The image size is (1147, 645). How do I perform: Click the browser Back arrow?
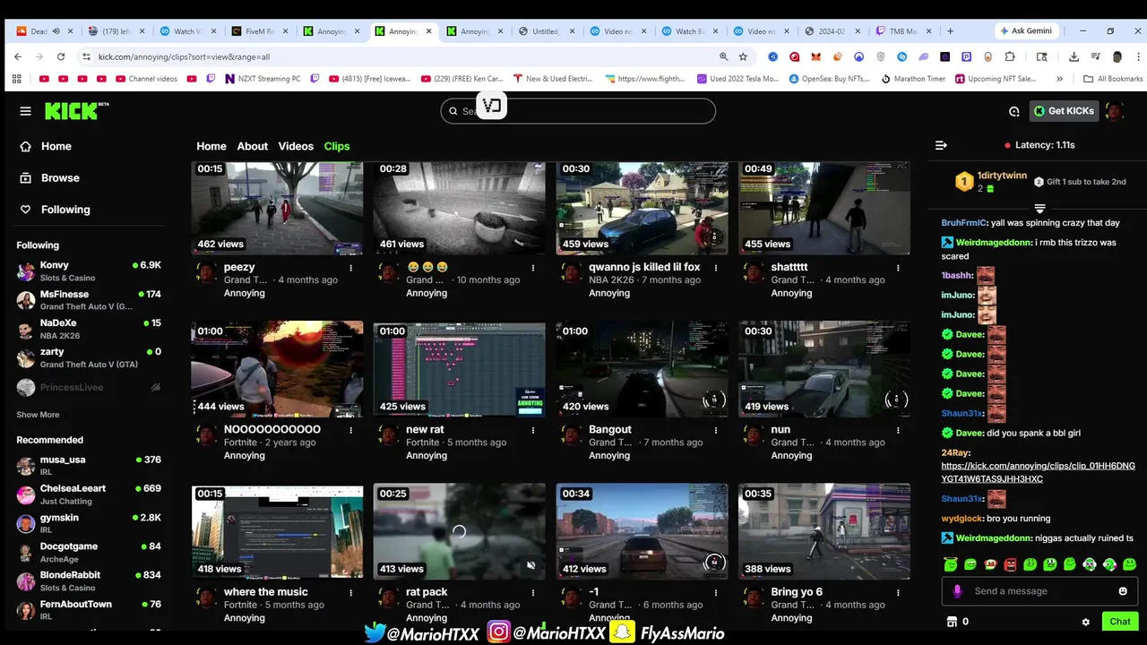coord(18,56)
